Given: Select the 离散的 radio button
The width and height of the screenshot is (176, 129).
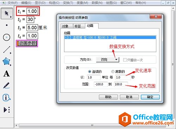Looking at the screenshot, I should [113, 71].
